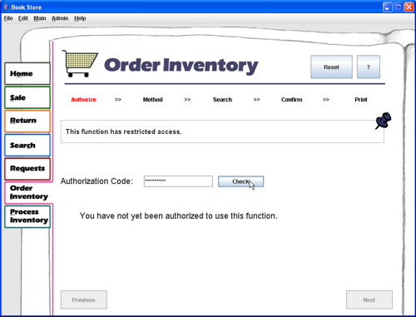The width and height of the screenshot is (416, 317).
Task: Click the Java app icon in title bar
Action: (6, 7)
